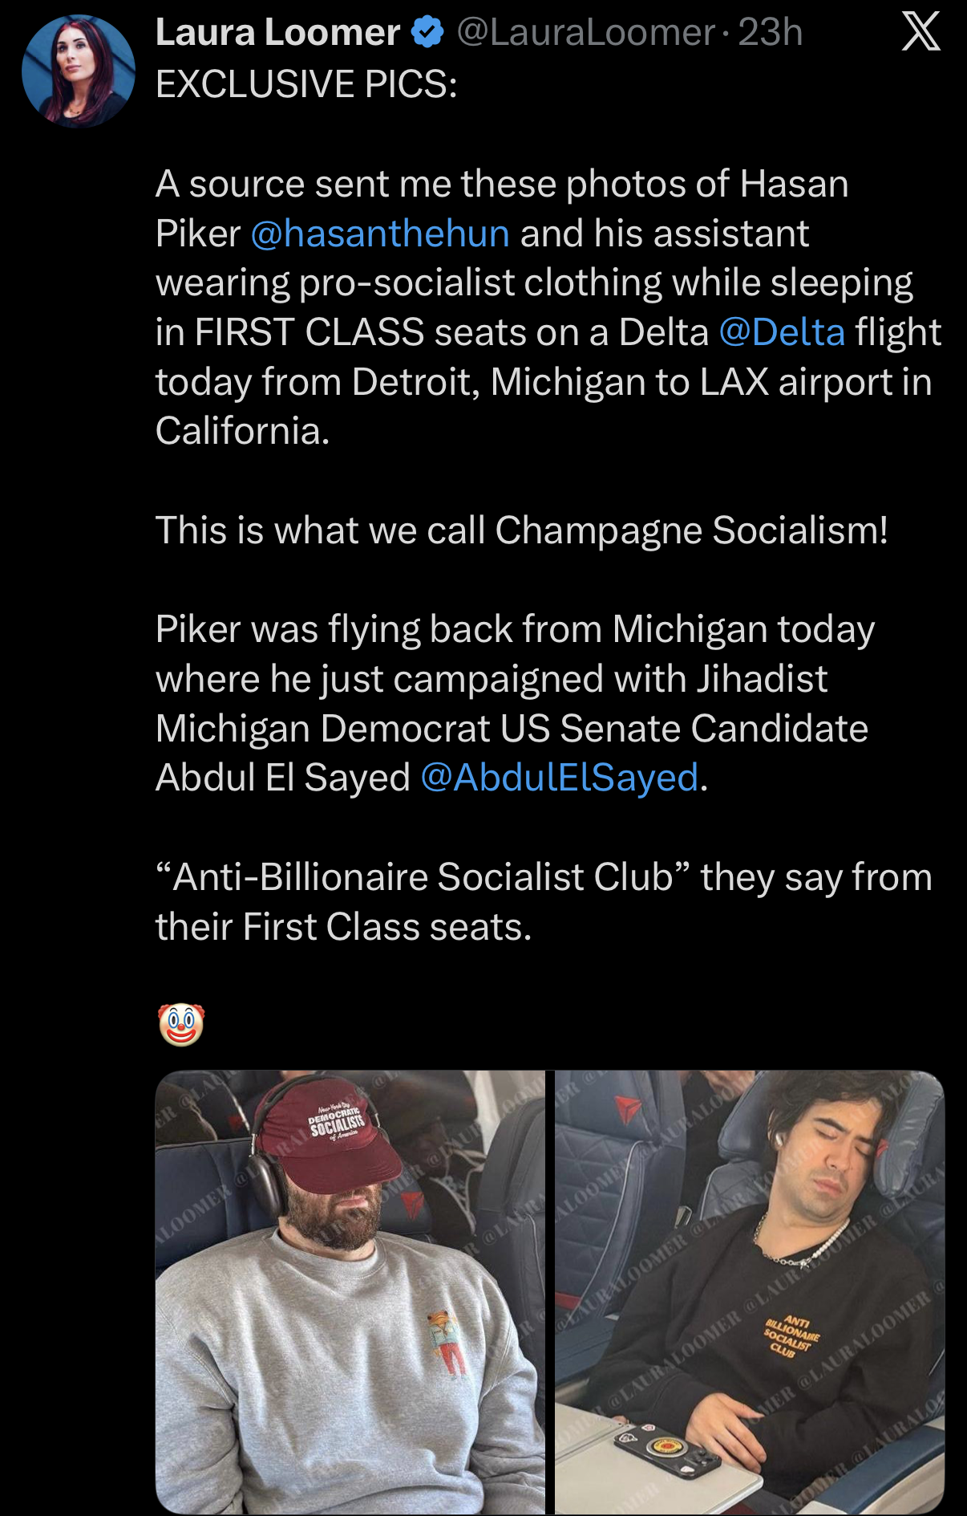Click the Anti Billionaire Socialist Club shirt print
The width and height of the screenshot is (967, 1516).
(791, 1336)
